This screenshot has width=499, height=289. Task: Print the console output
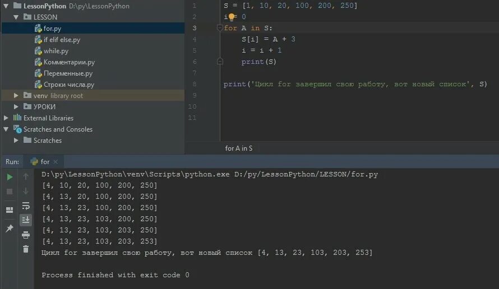[26, 235]
